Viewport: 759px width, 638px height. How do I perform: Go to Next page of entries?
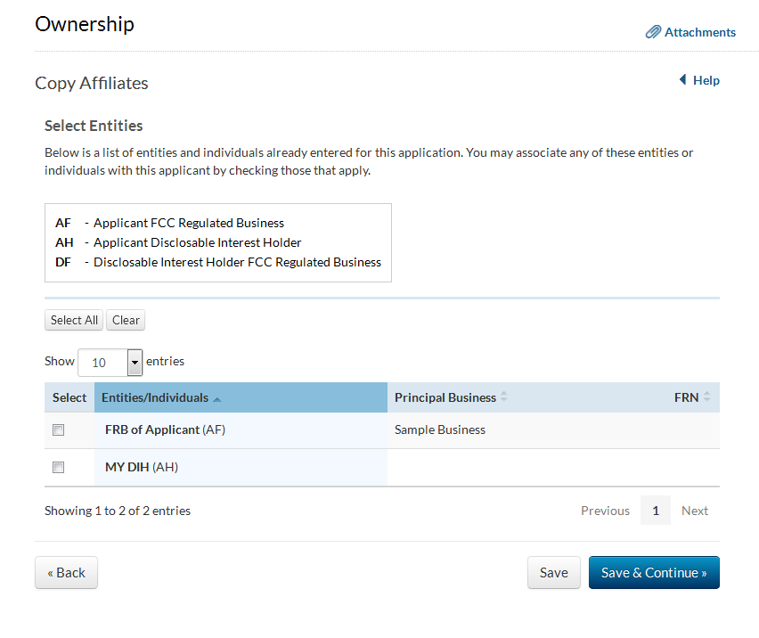(x=695, y=511)
